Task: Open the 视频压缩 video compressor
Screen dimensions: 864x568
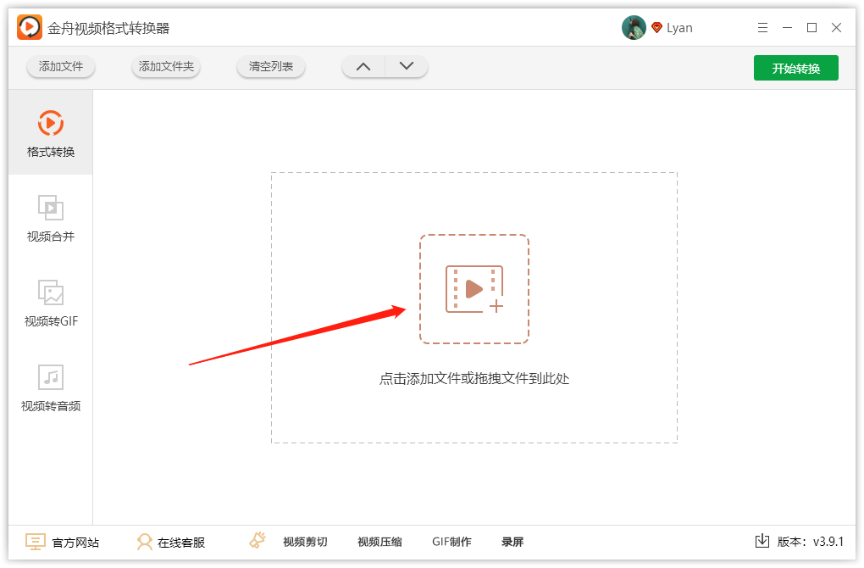Action: (x=379, y=542)
